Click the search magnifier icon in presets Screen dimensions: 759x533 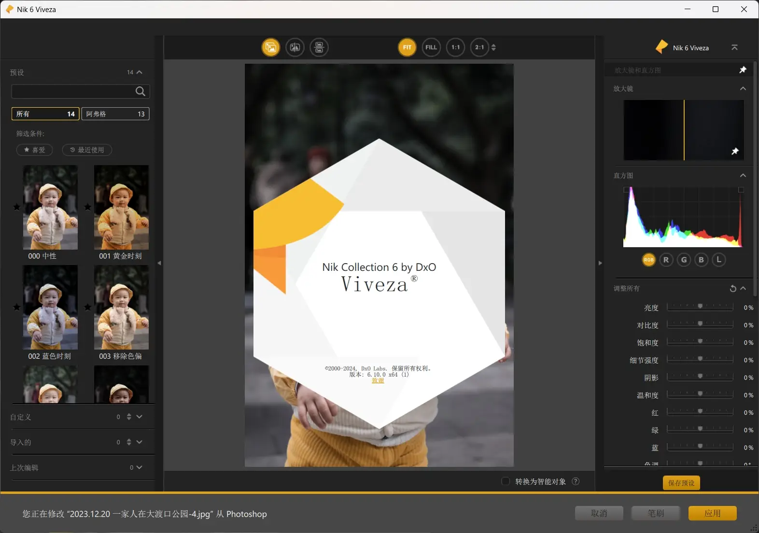pos(140,91)
